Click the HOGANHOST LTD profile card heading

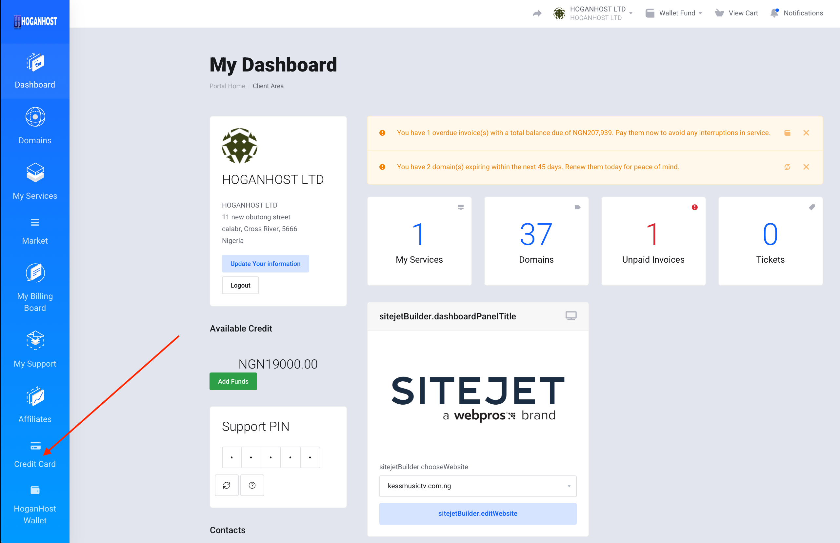(x=272, y=179)
